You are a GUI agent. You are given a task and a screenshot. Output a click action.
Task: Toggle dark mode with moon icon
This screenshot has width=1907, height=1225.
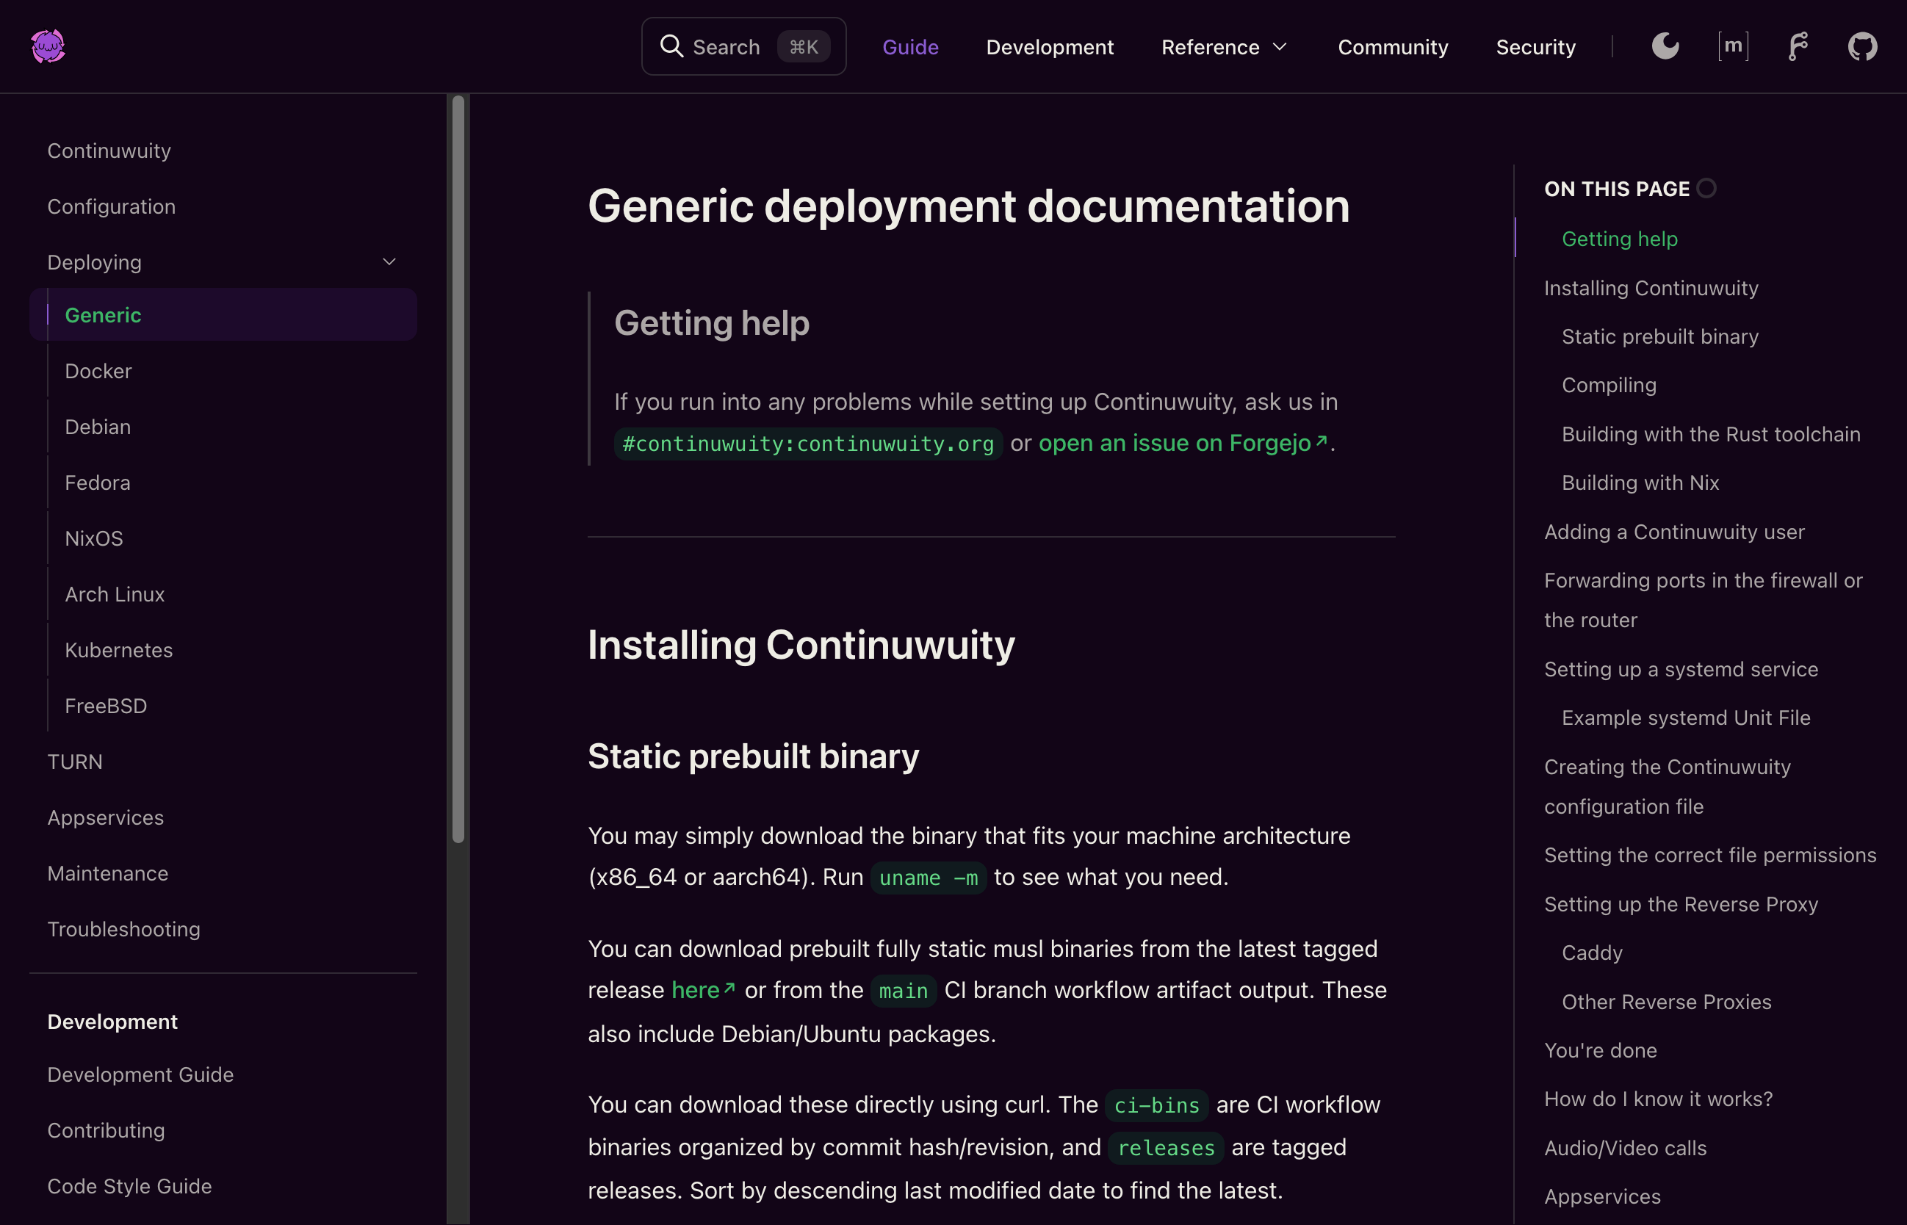pyautogui.click(x=1665, y=46)
